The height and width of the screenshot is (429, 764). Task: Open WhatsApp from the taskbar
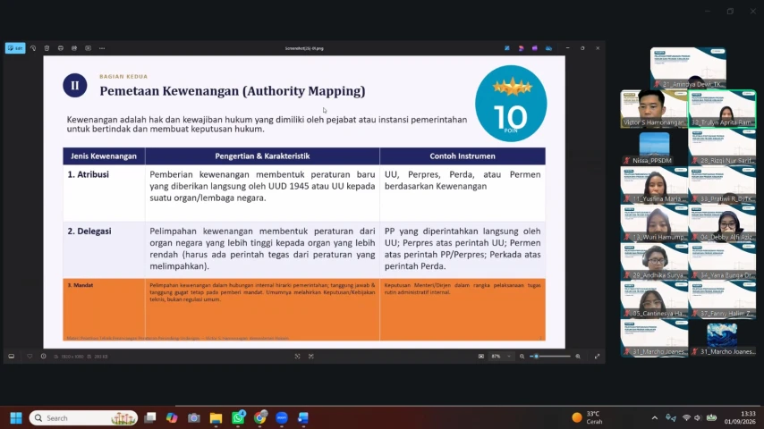pyautogui.click(x=238, y=417)
